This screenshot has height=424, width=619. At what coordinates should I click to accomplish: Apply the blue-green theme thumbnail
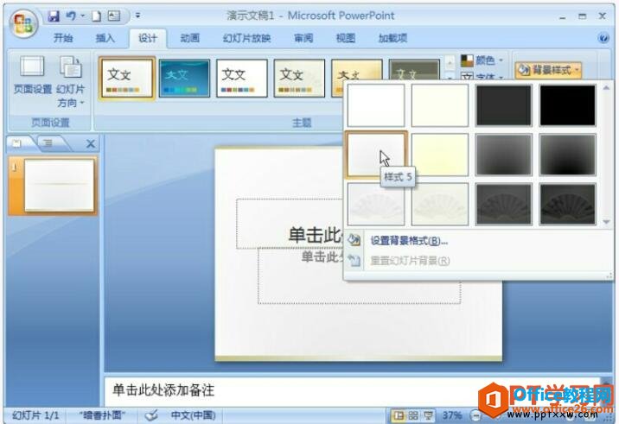point(184,78)
